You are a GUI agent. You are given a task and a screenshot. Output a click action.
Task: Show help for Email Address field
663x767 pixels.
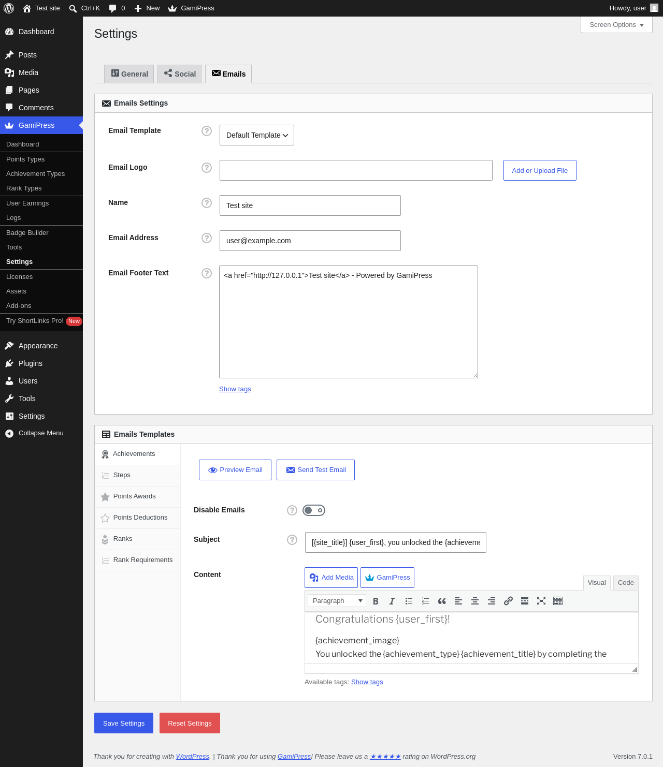click(207, 238)
